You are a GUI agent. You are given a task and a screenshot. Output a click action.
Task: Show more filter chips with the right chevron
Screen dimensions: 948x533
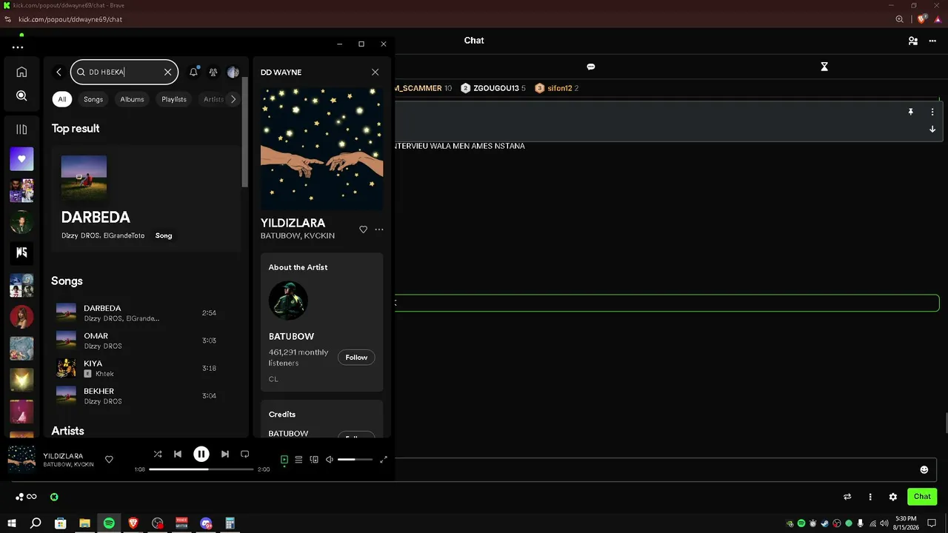233,99
